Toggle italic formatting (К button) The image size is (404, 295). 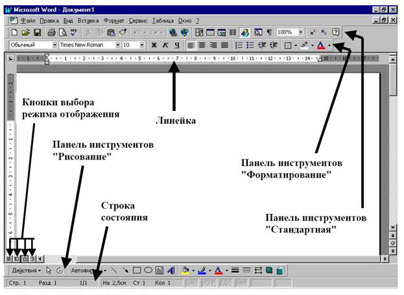tap(165, 45)
